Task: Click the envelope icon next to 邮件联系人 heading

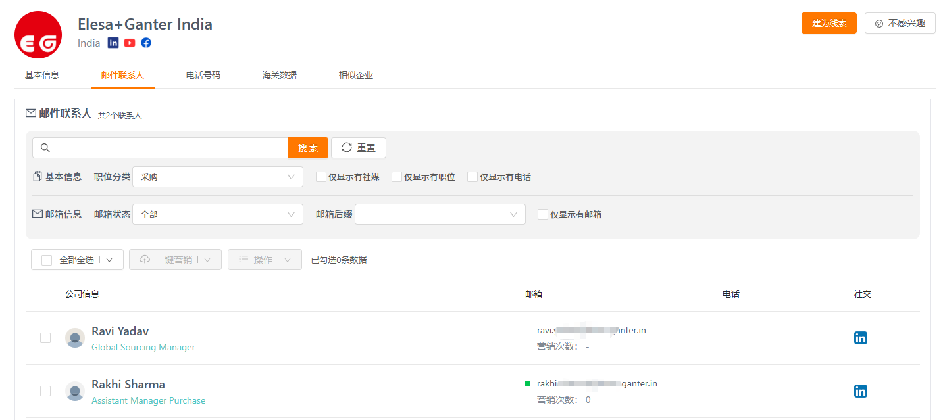Action: click(31, 113)
